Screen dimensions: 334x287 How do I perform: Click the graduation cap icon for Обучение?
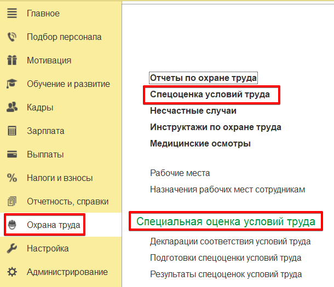pyautogui.click(x=12, y=84)
